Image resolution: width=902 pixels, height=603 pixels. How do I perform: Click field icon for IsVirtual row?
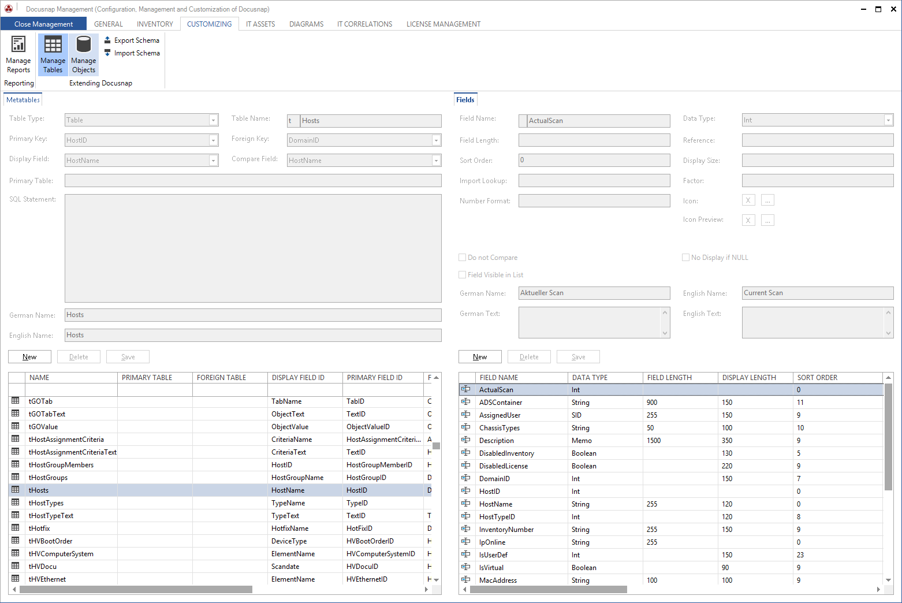466,567
